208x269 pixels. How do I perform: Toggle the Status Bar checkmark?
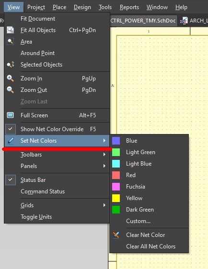pos(11,180)
